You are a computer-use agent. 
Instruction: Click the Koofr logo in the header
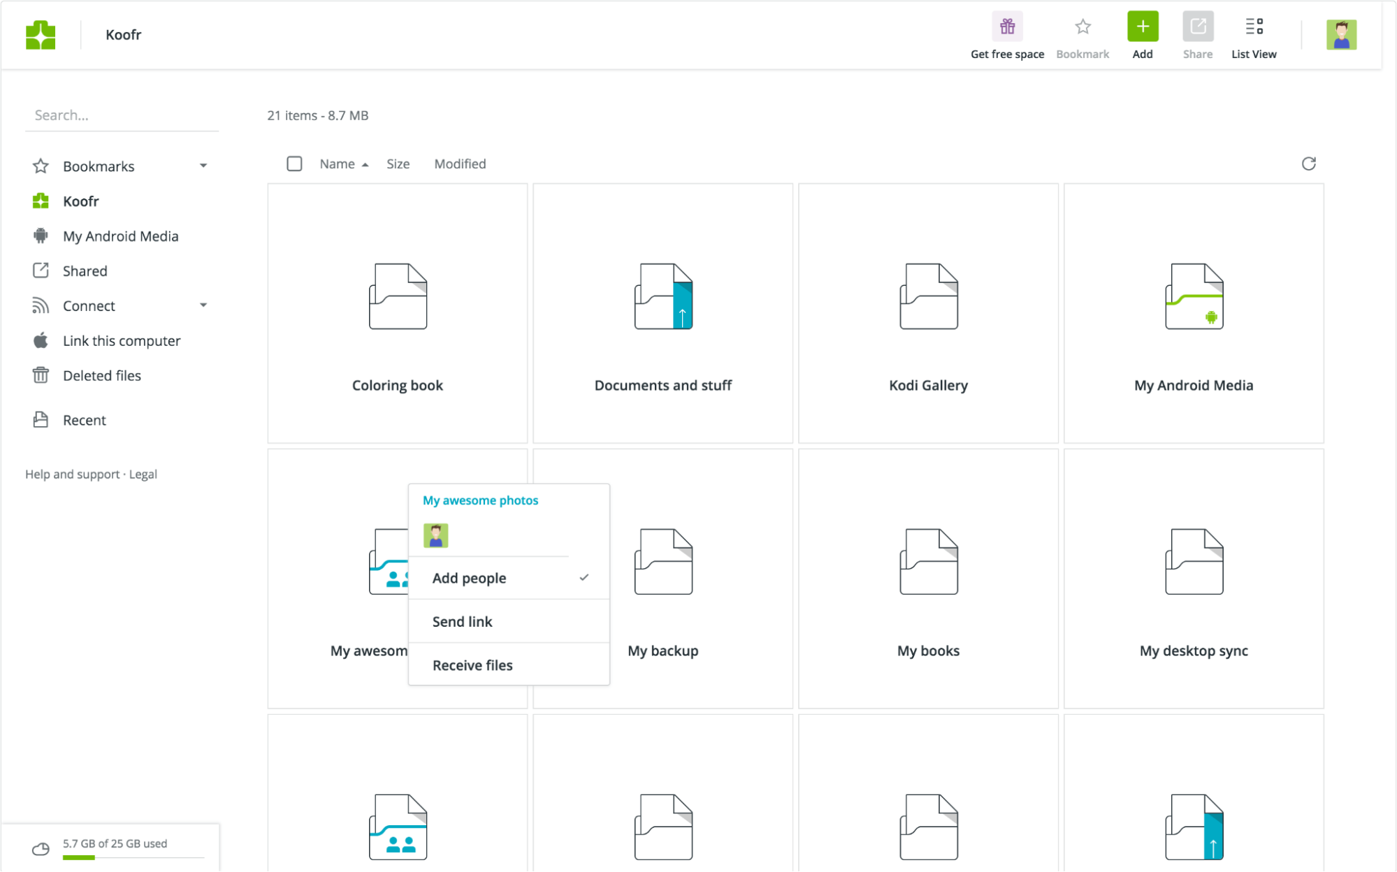point(41,35)
